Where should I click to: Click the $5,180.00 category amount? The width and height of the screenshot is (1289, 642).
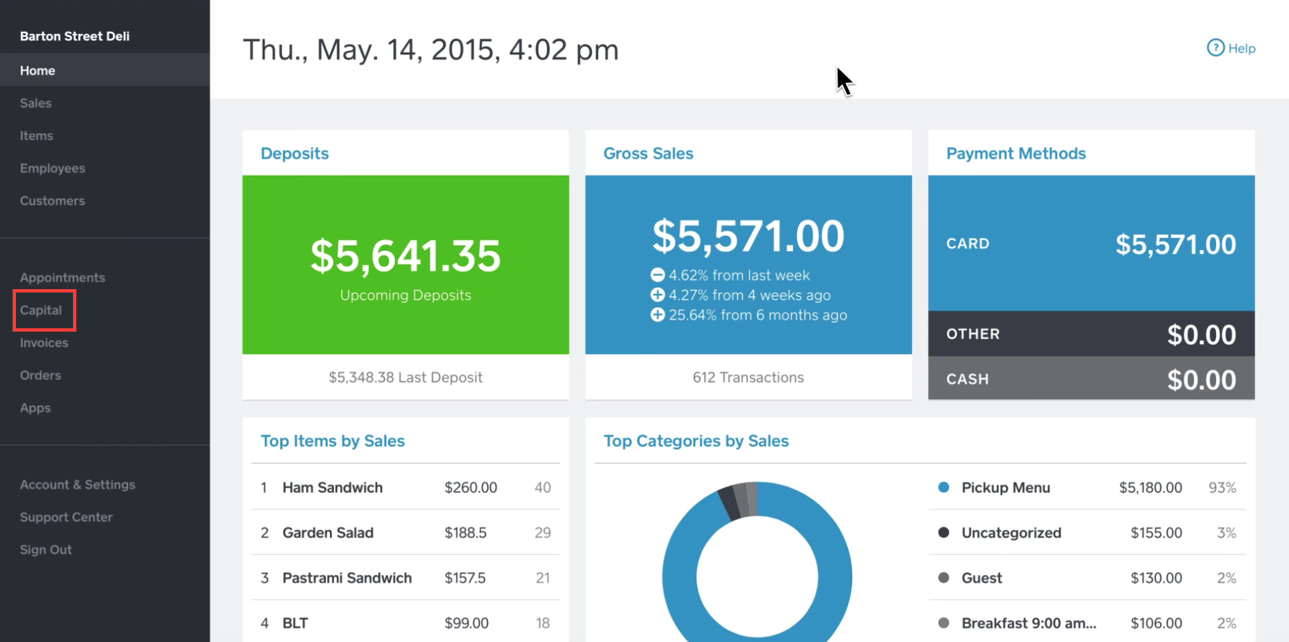pos(1150,487)
